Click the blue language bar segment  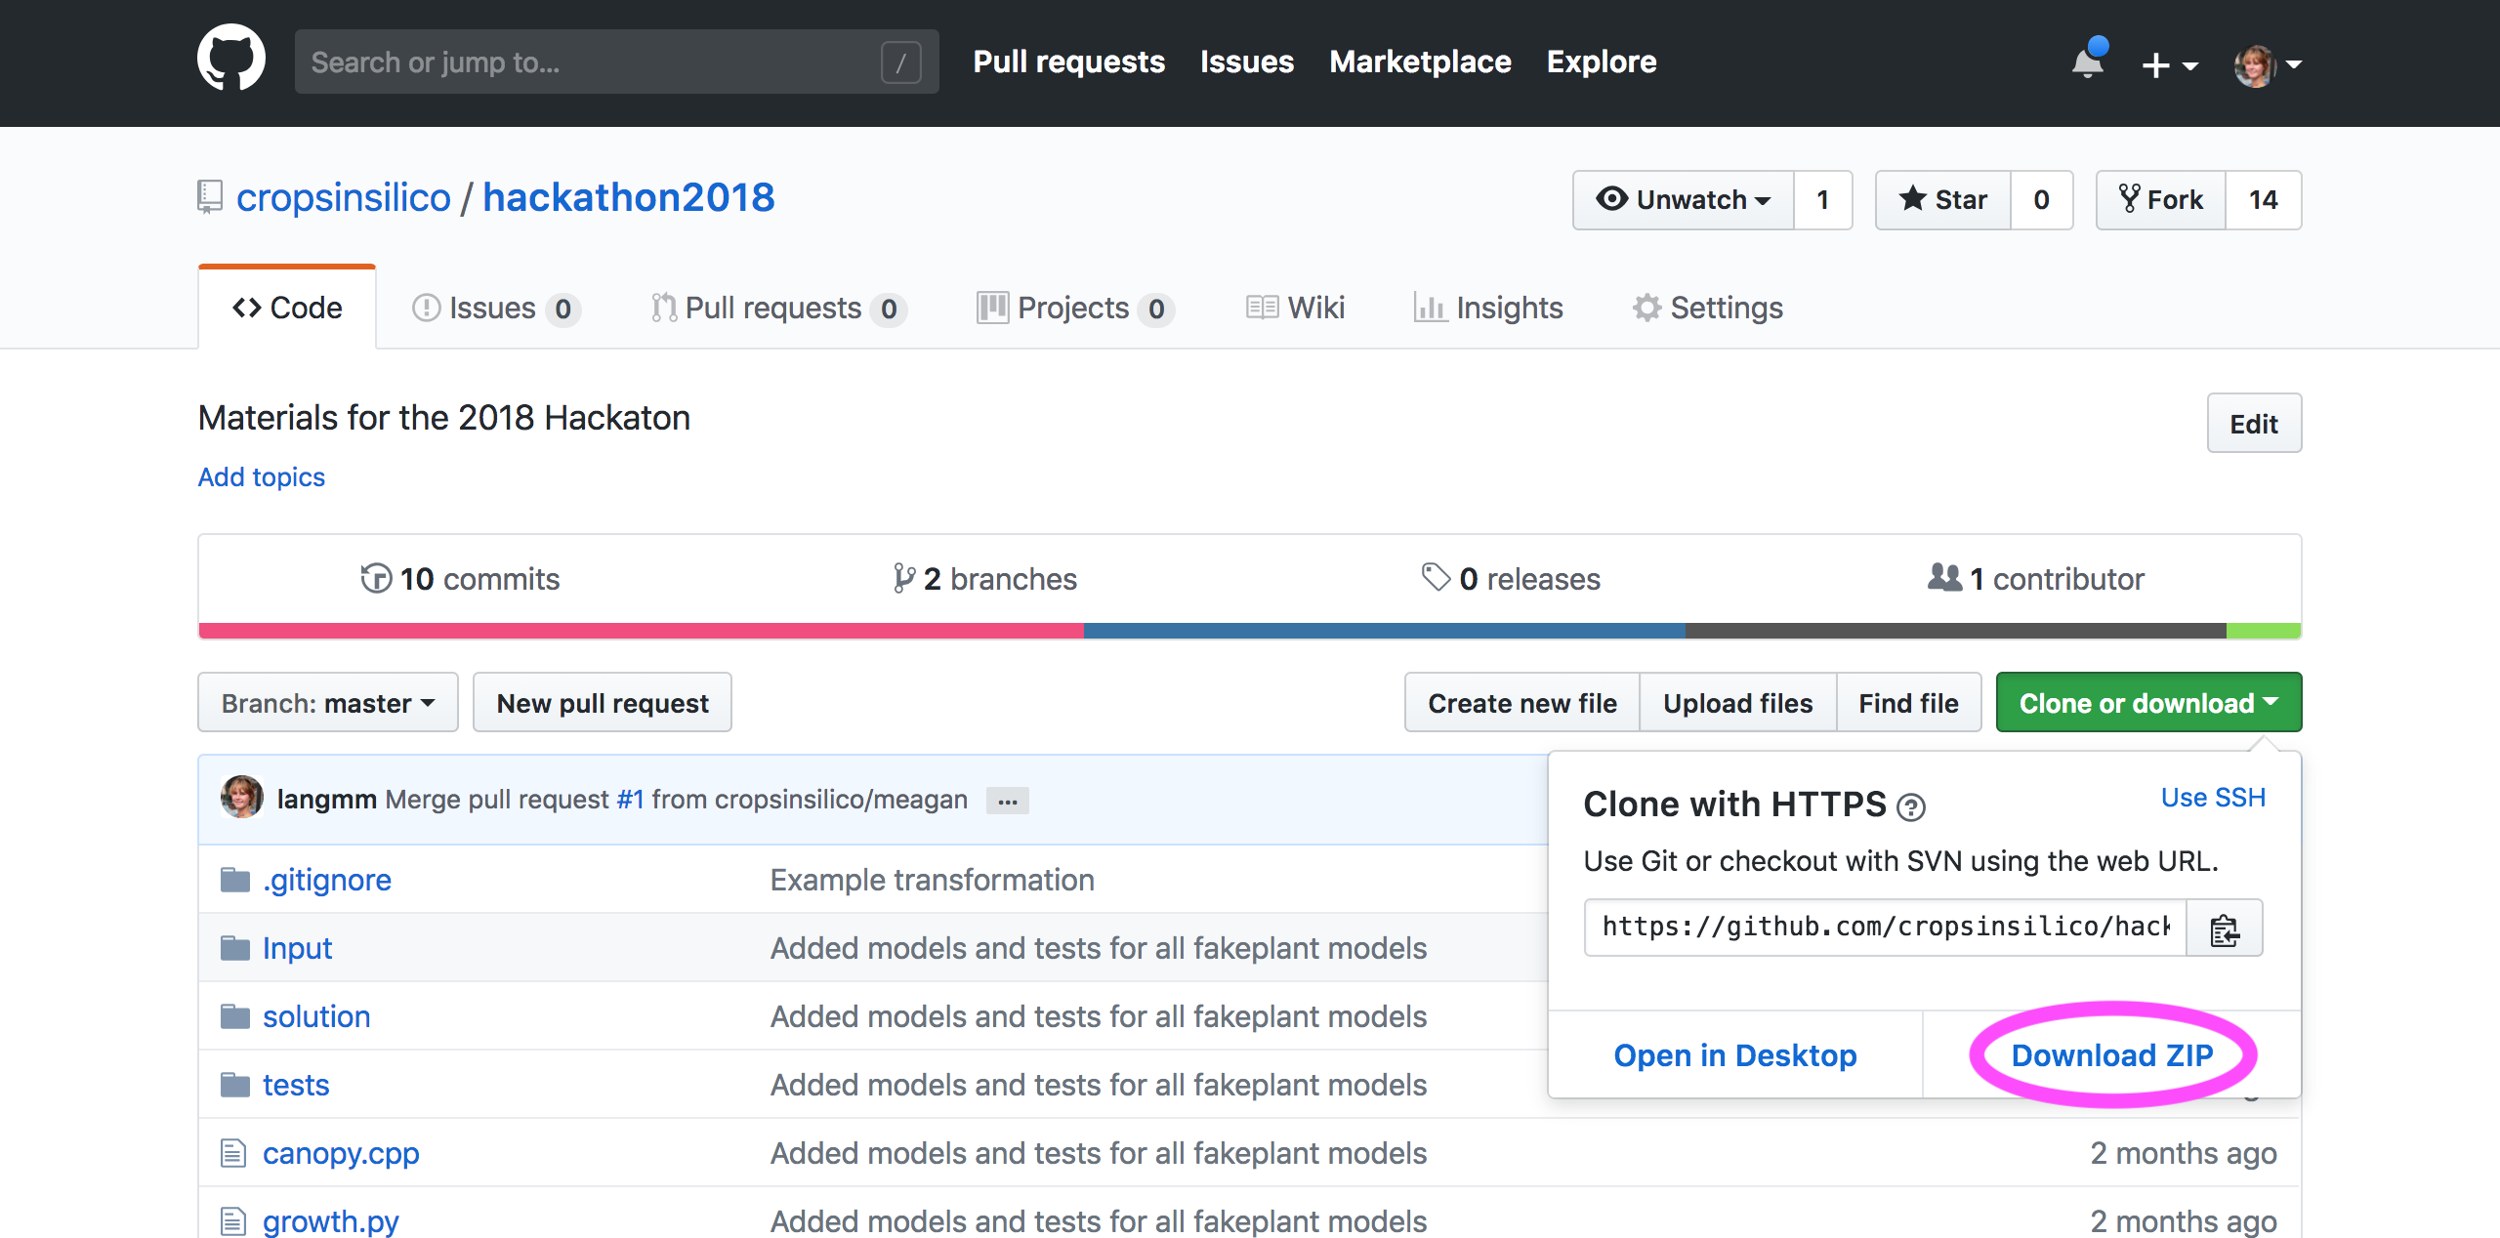point(1385,631)
